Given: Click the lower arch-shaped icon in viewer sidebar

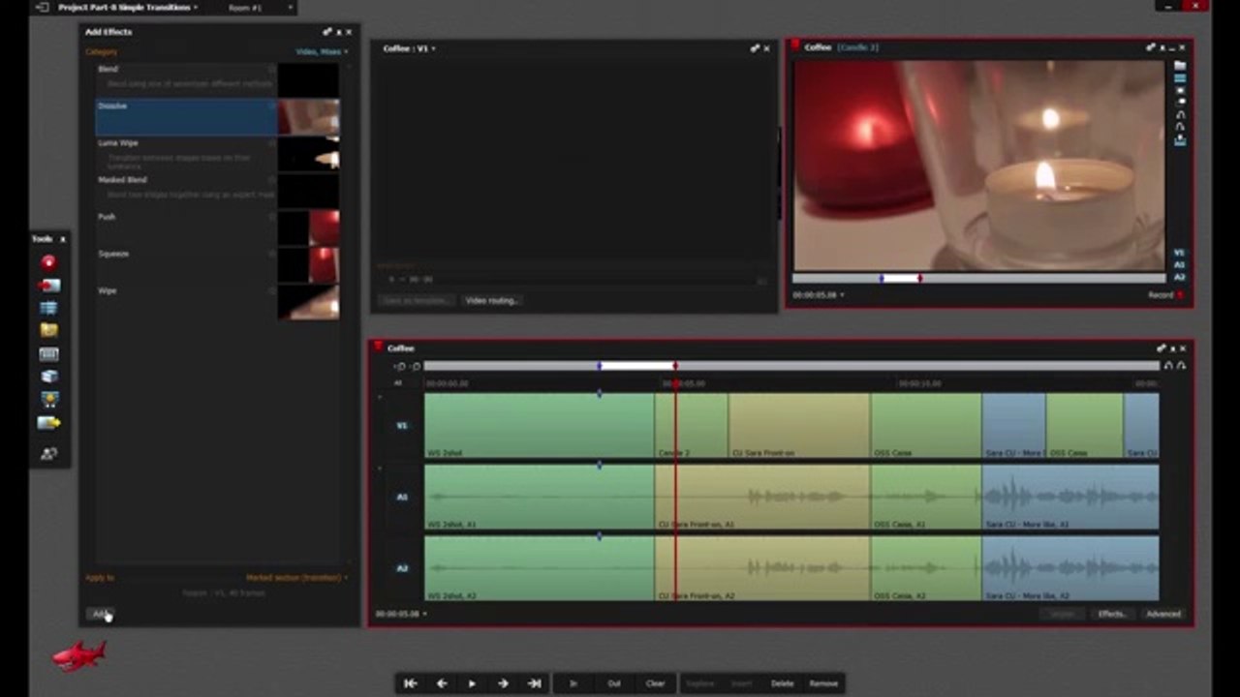Looking at the screenshot, I should click(1179, 127).
